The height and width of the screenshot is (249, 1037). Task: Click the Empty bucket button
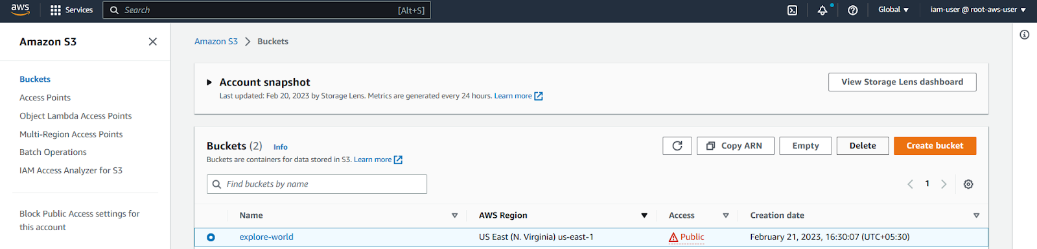(x=805, y=146)
